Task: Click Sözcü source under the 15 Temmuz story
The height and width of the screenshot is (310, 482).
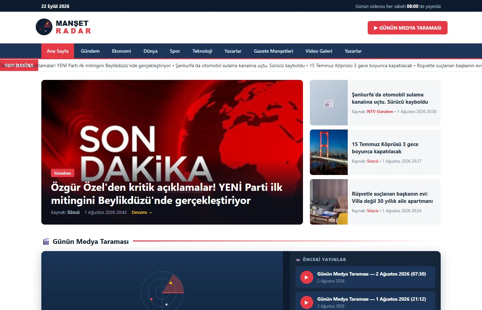Action: coord(373,161)
